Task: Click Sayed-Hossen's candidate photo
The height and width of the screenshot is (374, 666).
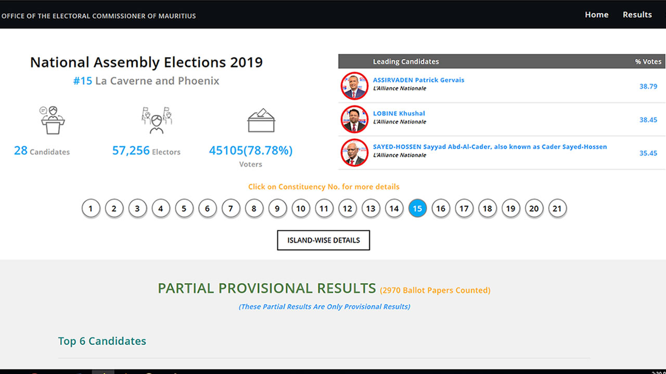Action: tap(354, 152)
